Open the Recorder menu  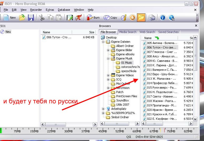(x=36, y=10)
